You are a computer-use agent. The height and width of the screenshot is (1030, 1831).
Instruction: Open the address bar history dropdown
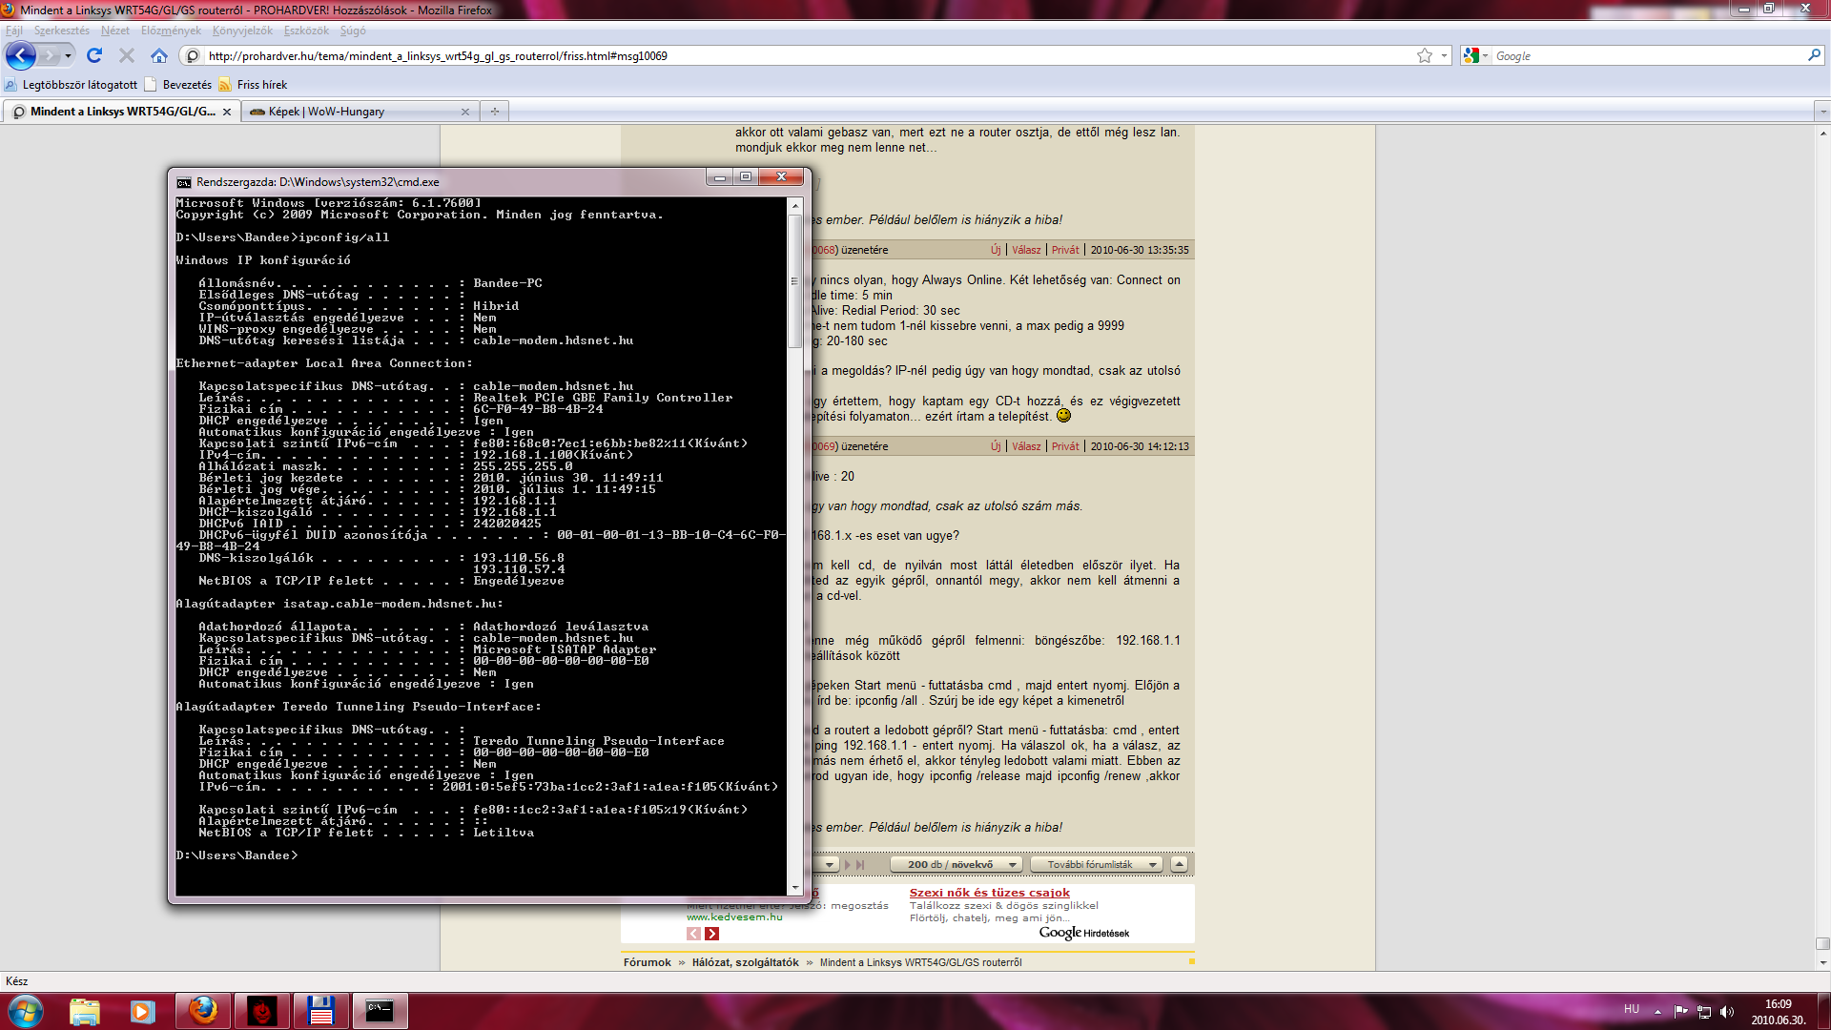click(1444, 56)
